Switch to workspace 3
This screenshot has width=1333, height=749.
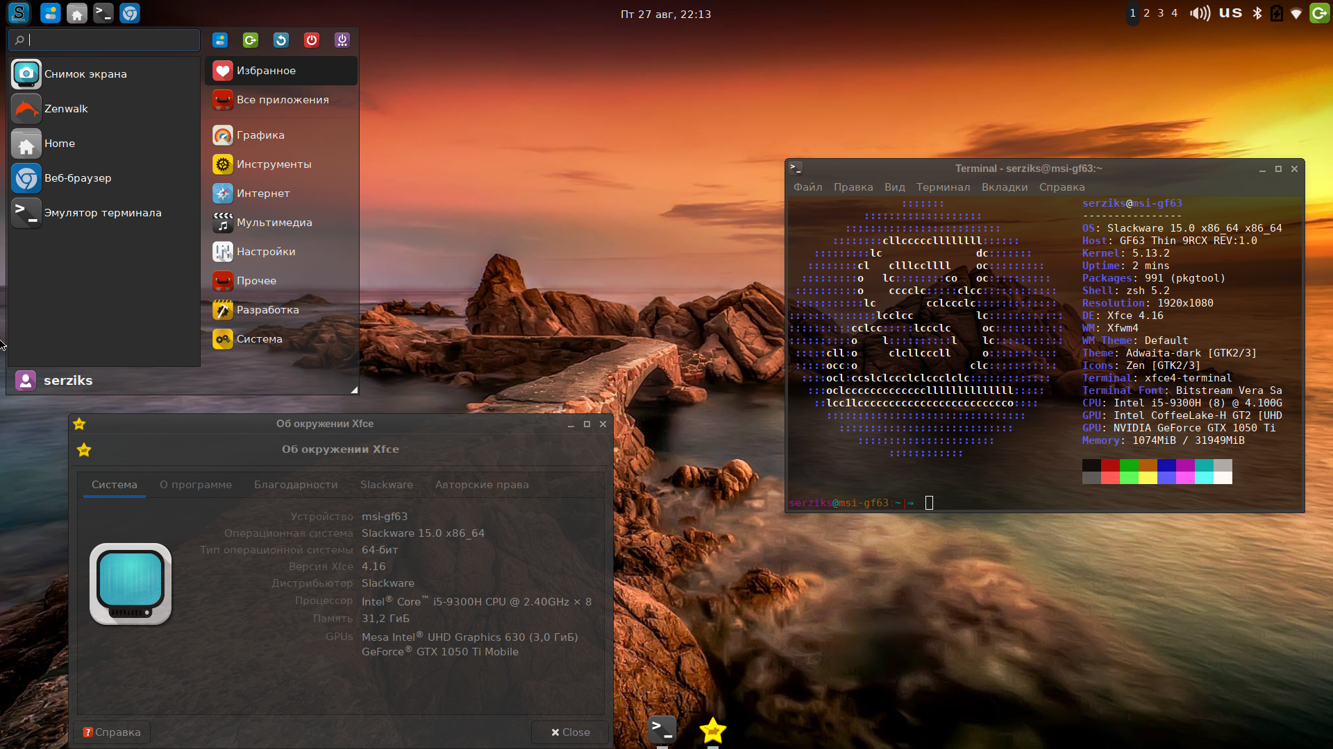1160,13
